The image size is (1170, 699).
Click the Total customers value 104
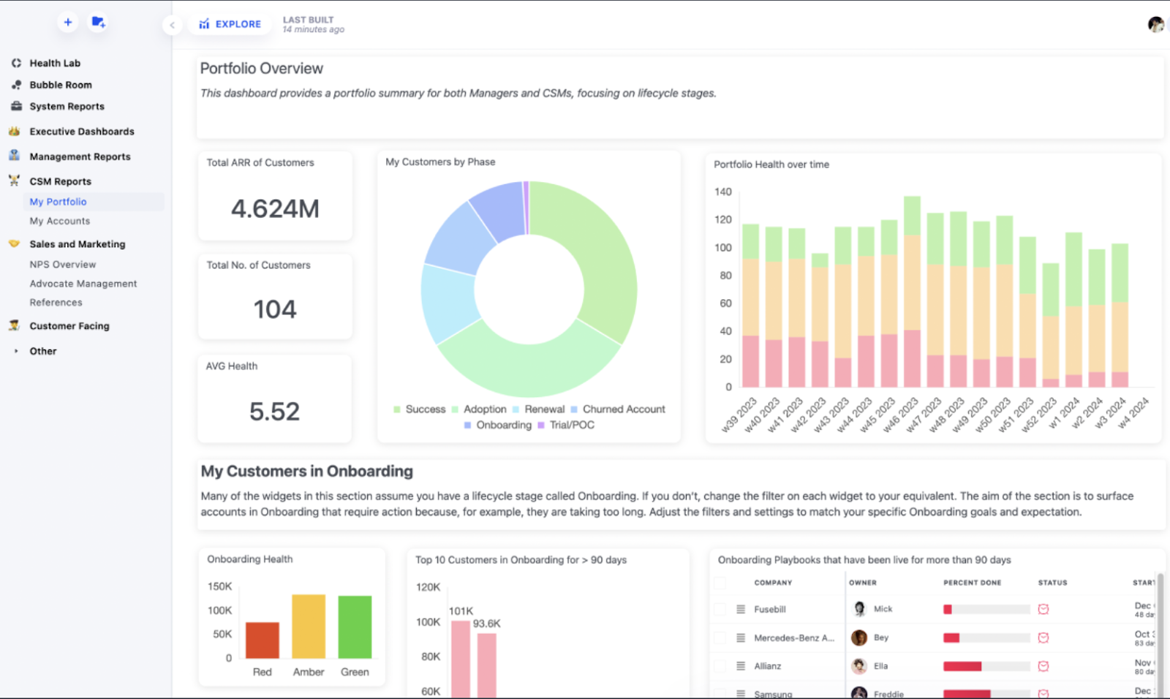tap(275, 309)
